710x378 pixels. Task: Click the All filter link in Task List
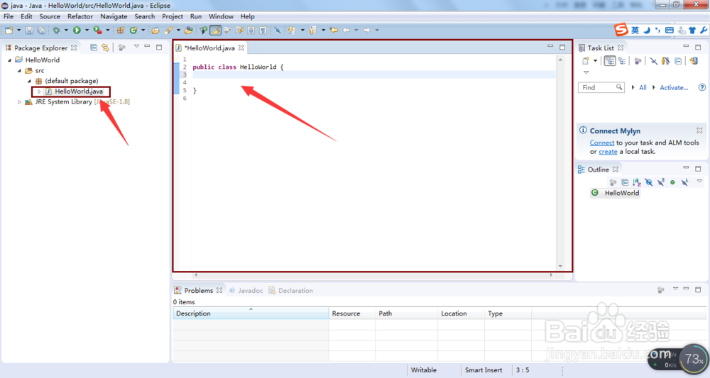[x=643, y=87]
